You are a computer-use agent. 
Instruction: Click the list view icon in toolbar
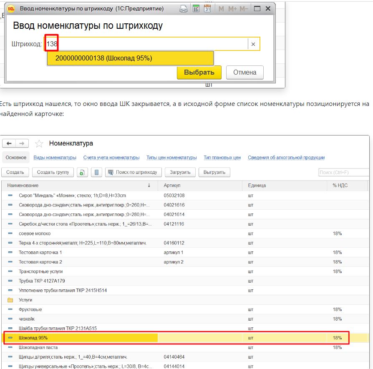[96, 172]
